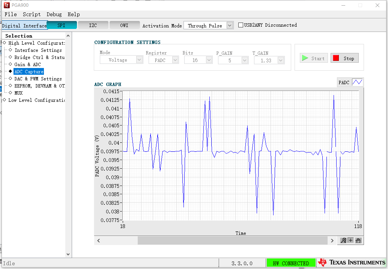Click the CONFIGURATION SETTINGS heading
The height and width of the screenshot is (269, 388).
click(x=128, y=42)
